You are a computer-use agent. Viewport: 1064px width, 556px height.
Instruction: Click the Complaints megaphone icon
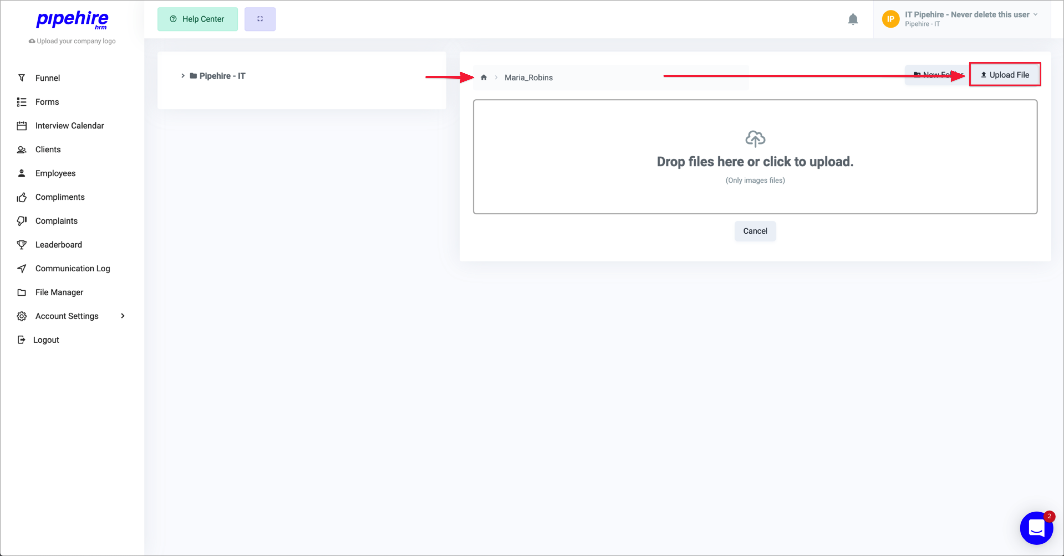point(22,221)
